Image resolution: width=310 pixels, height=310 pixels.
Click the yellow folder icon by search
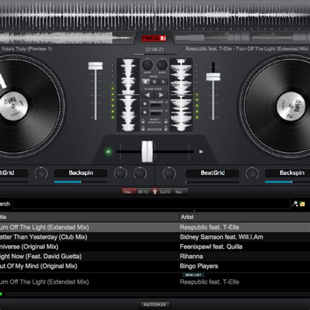(302, 204)
